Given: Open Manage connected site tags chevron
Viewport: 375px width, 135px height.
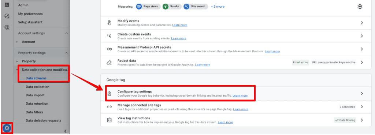Looking at the screenshot, I should [362, 107].
